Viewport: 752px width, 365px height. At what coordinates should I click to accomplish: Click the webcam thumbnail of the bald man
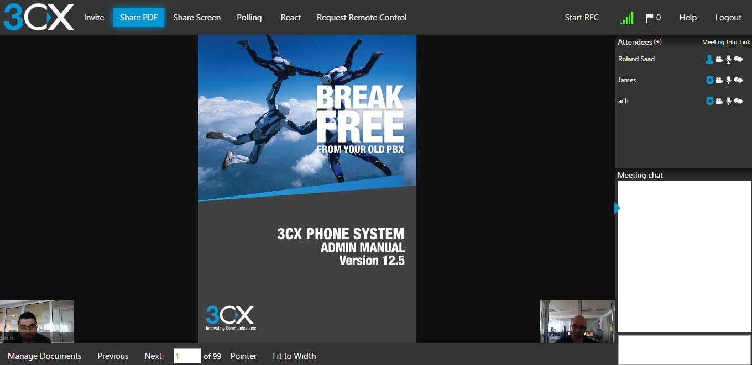tap(577, 321)
